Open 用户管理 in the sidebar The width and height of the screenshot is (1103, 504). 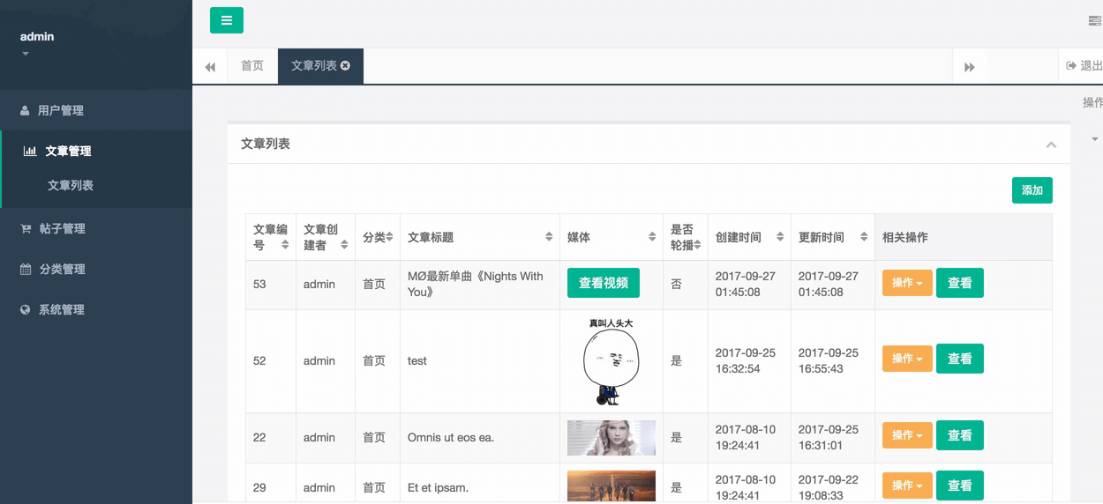60,110
